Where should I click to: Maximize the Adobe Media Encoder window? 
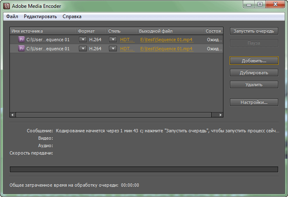260,5
